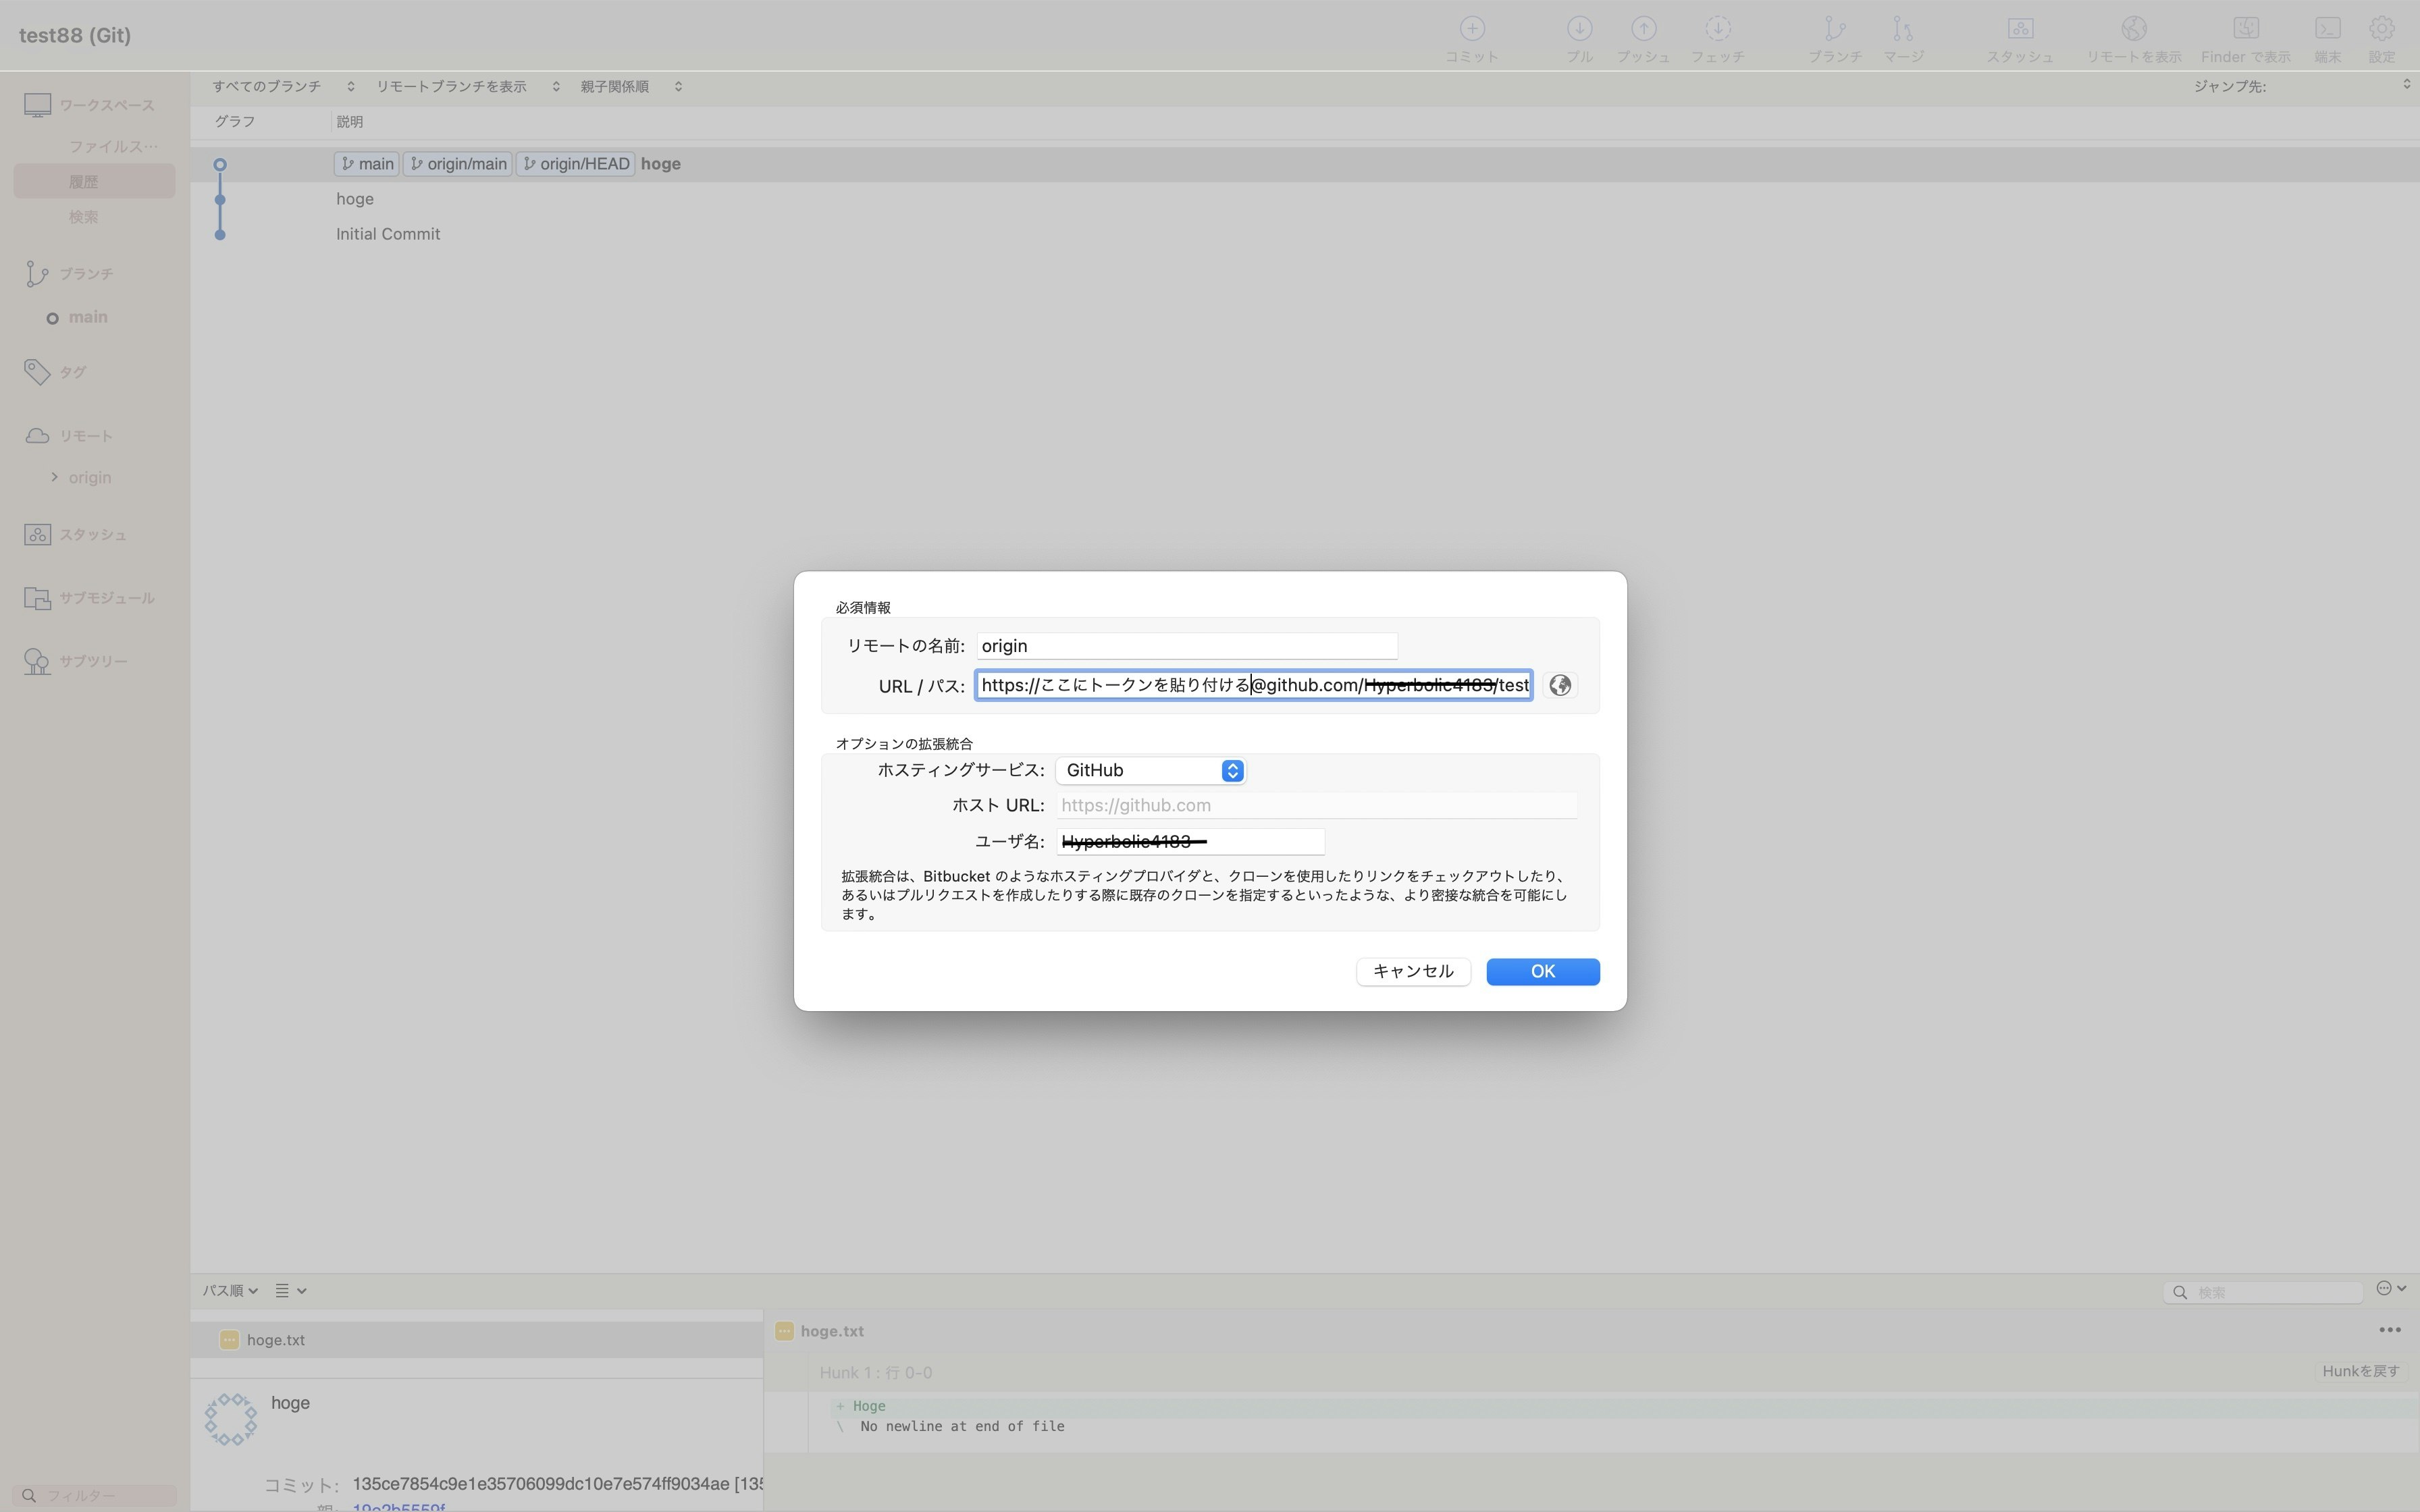Open the remote branches display dropdown

pos(467,86)
